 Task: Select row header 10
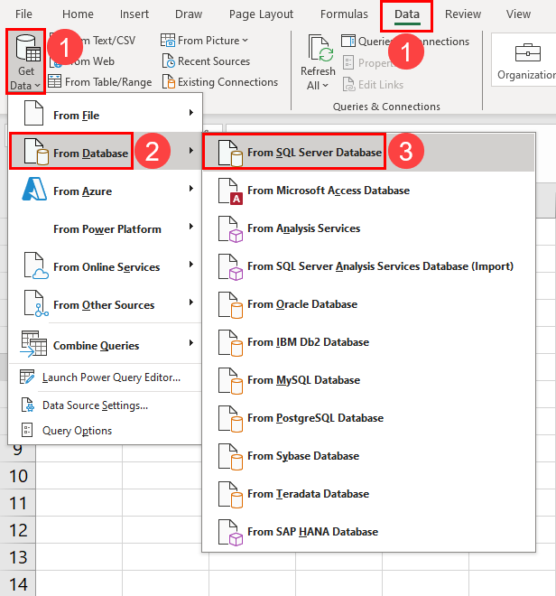click(18, 476)
